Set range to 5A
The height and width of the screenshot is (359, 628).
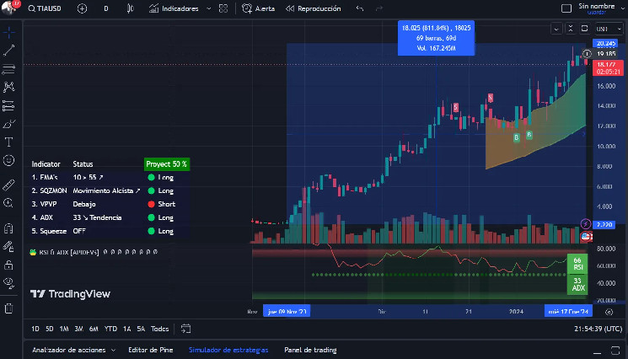[141, 329]
